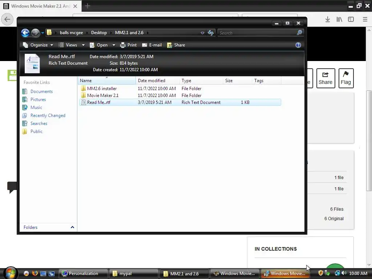Open recent pages dropdown beside Forward arrow

43,33
